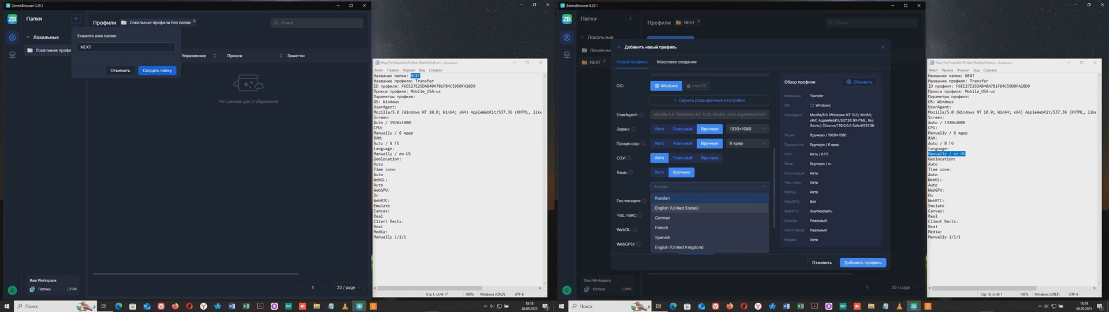Close the Добавить новый профиль dialog with X
This screenshot has height=312, width=1109.
(x=883, y=47)
